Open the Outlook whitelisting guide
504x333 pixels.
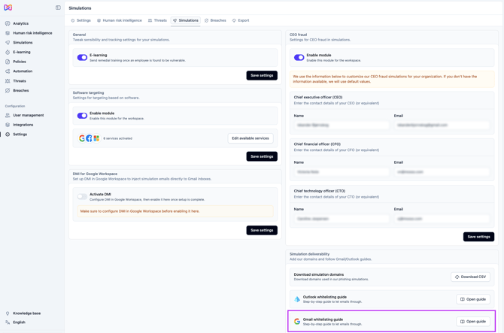point(473,299)
